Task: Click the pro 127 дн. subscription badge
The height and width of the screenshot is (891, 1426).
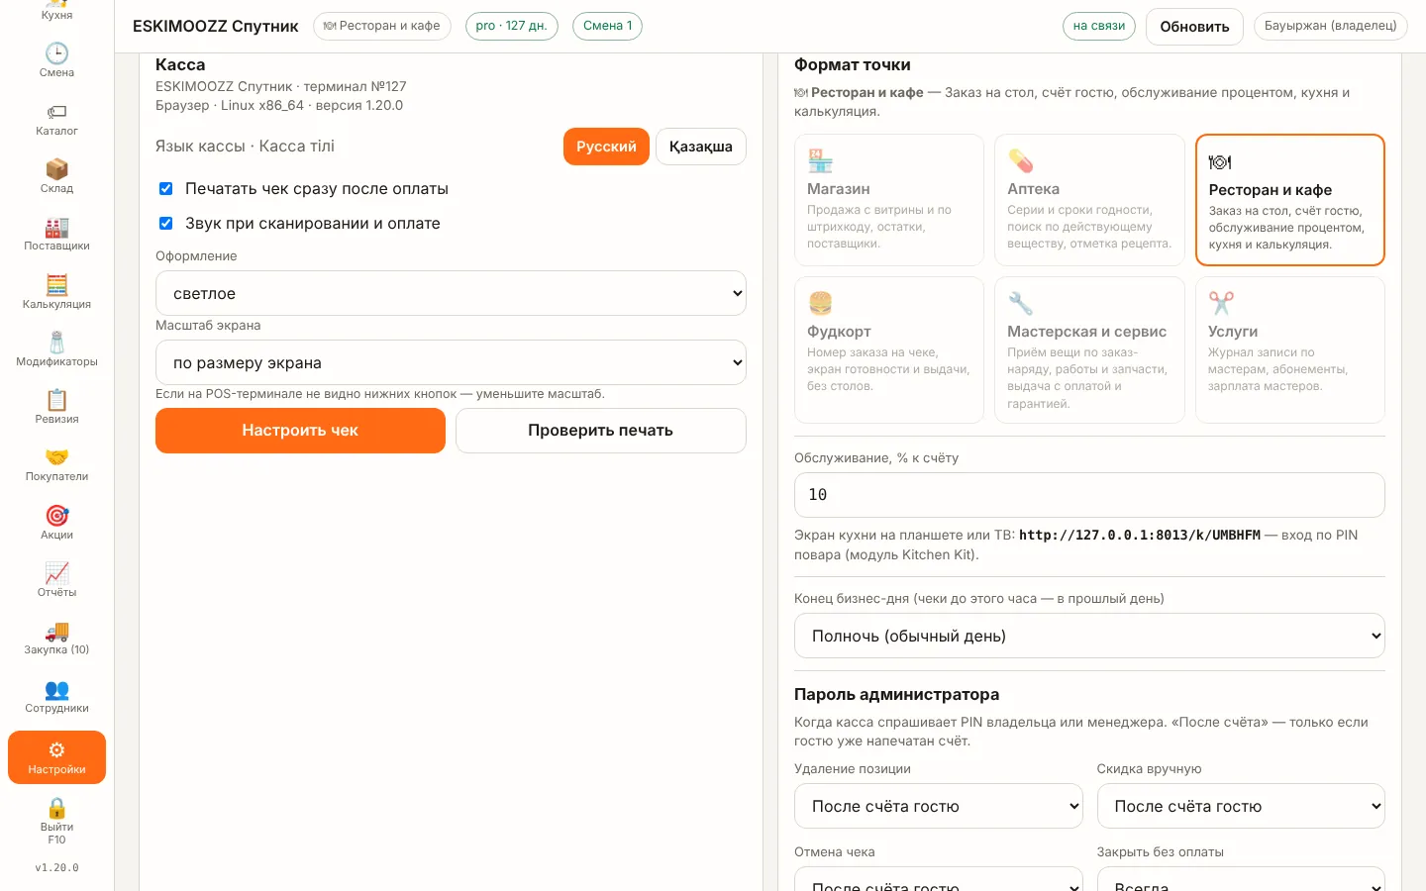Action: 512,26
